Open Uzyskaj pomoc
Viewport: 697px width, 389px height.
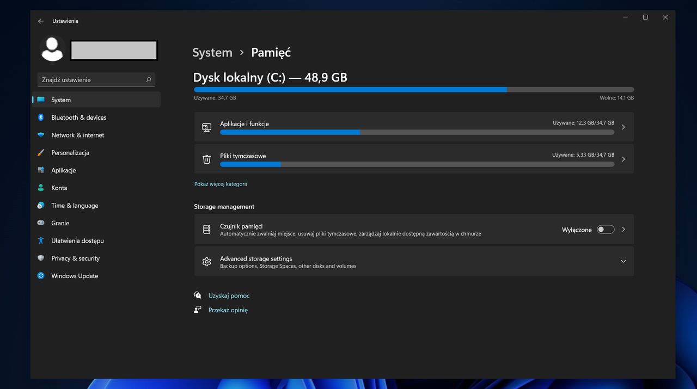229,295
